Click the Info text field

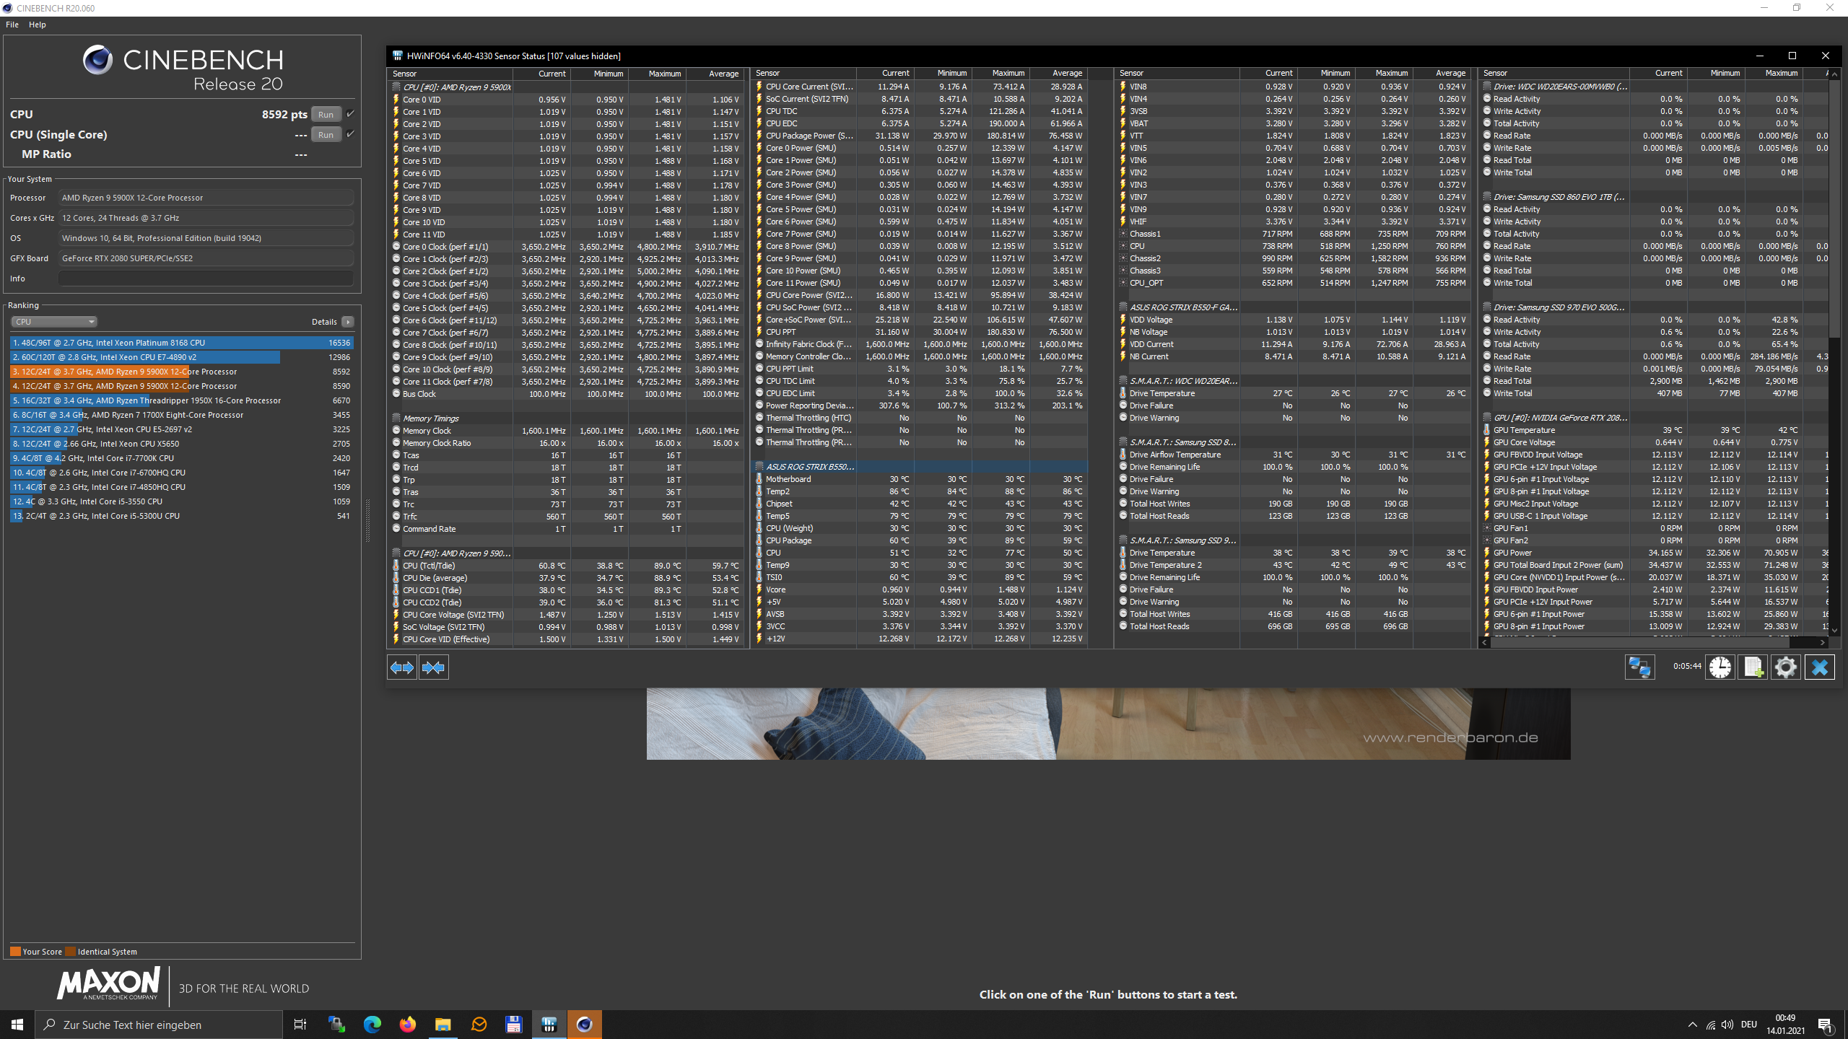pyautogui.click(x=206, y=279)
